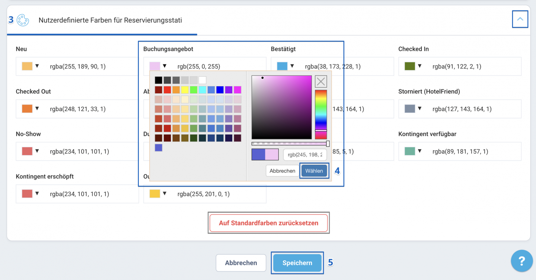Screen dimensions: 536x280
Task: Click the Checked In green color swatch
Action: pyautogui.click(x=410, y=66)
